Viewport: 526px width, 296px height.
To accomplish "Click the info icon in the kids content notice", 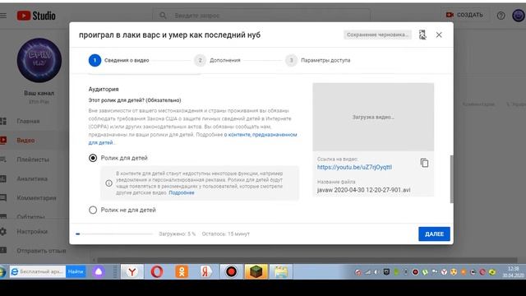I will [109, 183].
